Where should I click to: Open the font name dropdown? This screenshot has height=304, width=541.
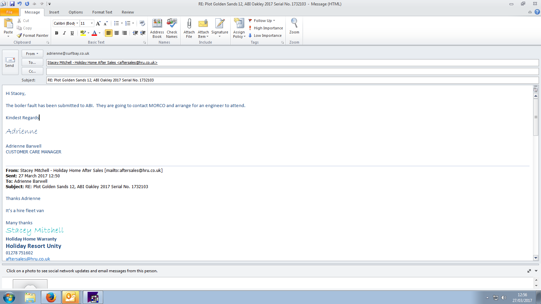[77, 23]
